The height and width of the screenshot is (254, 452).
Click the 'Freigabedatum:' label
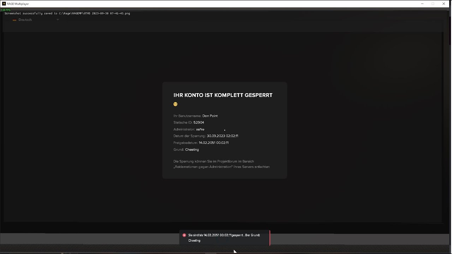[x=186, y=143]
